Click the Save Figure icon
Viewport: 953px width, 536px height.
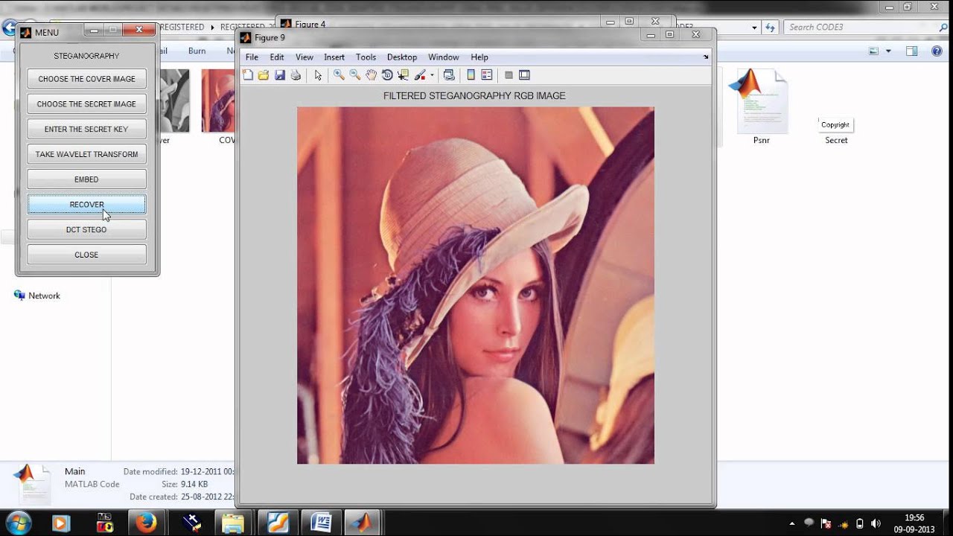(280, 75)
